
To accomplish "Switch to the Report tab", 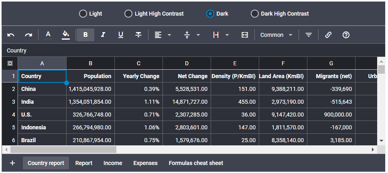I will click(84, 163).
